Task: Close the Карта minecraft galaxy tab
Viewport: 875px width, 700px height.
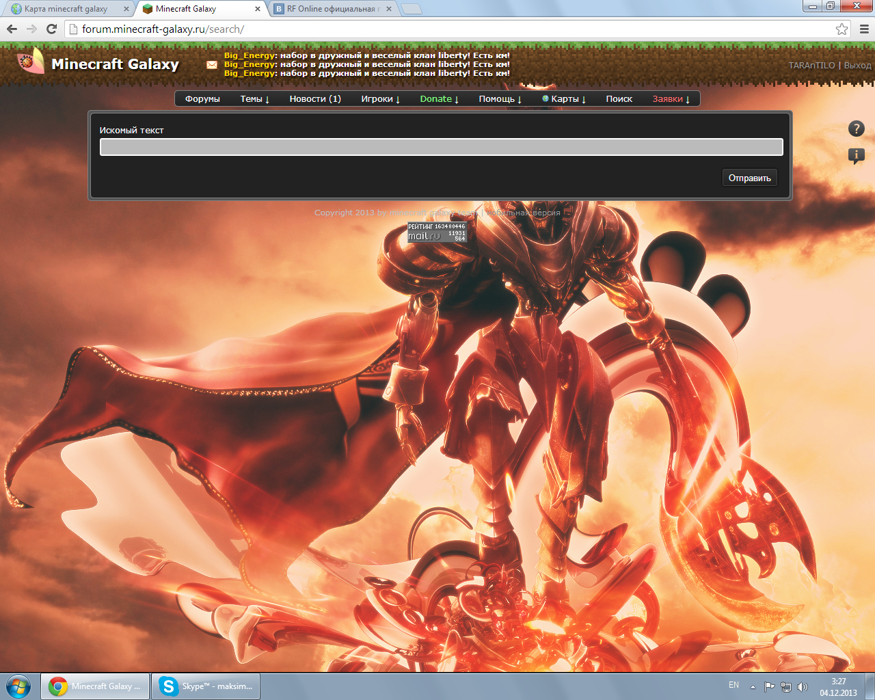Action: click(x=126, y=9)
